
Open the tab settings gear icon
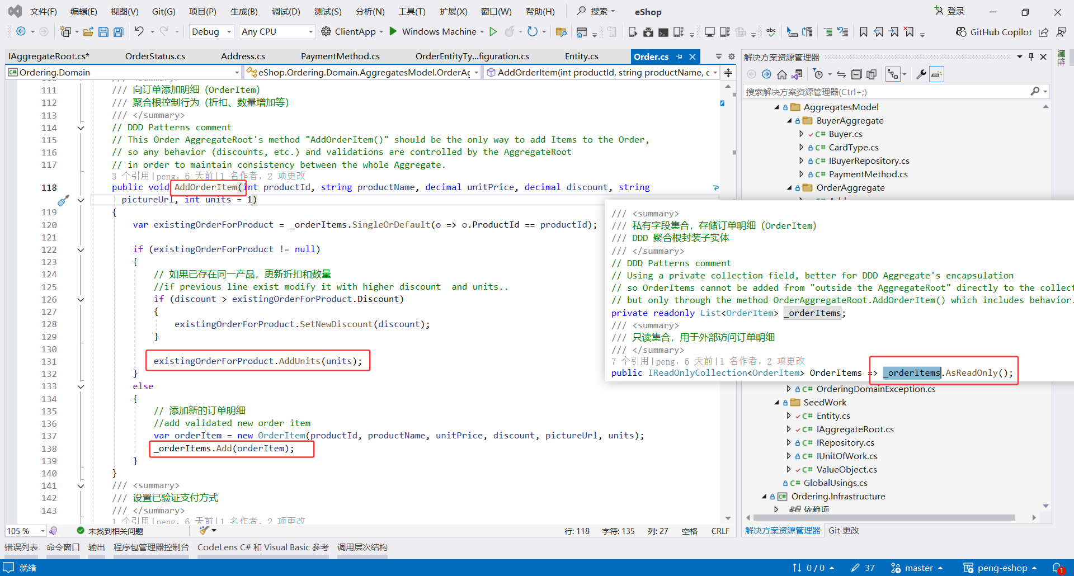(x=731, y=56)
